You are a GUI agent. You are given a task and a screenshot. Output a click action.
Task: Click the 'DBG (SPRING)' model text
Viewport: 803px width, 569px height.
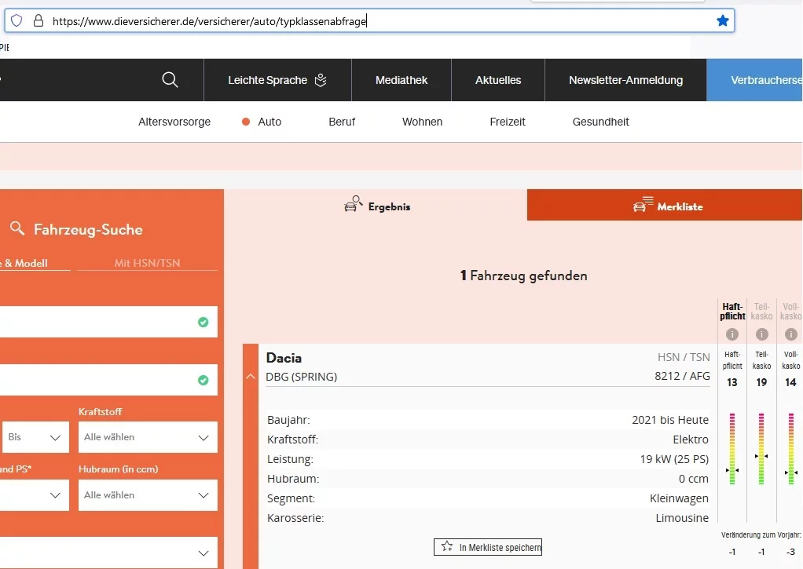pos(301,377)
